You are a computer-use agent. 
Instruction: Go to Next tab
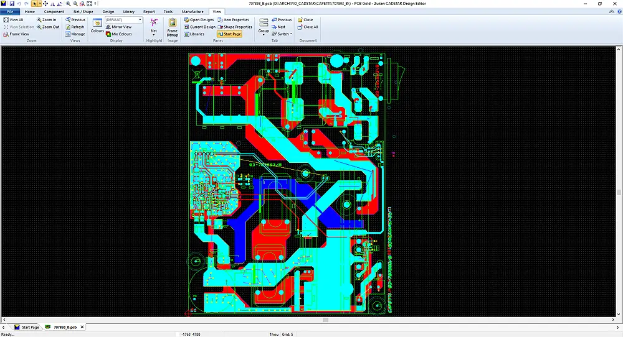click(278, 27)
